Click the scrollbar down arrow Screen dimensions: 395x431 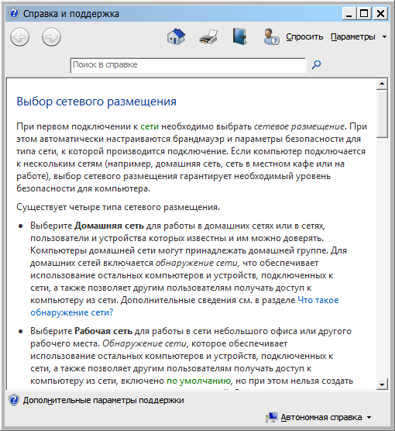pyautogui.click(x=382, y=384)
